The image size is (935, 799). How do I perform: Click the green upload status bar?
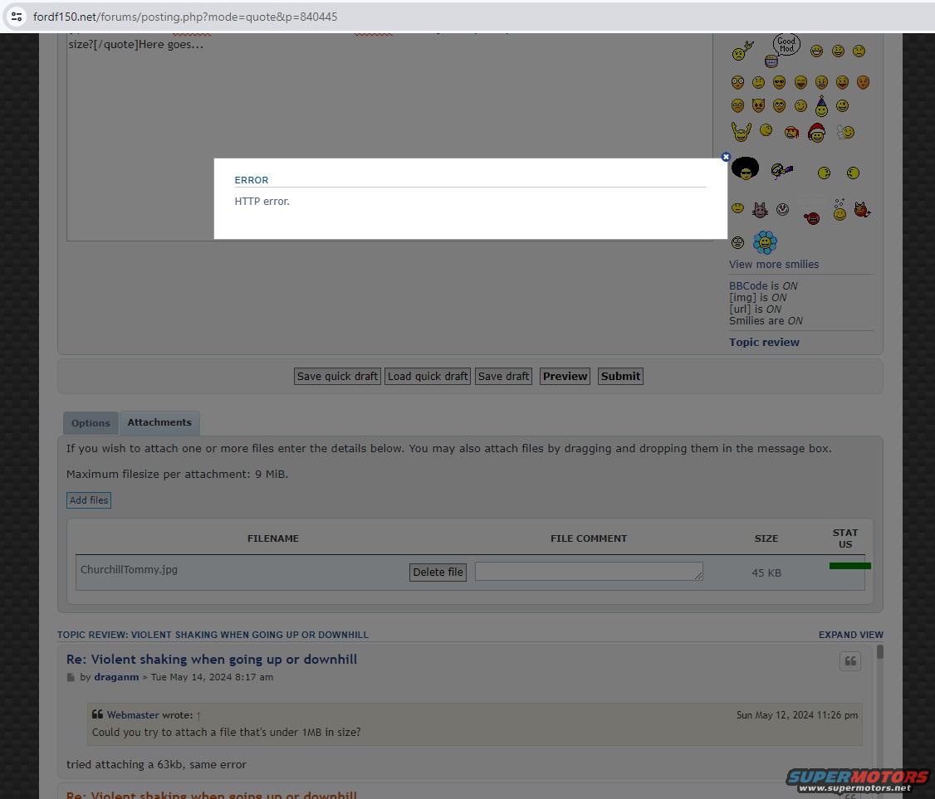click(x=849, y=565)
